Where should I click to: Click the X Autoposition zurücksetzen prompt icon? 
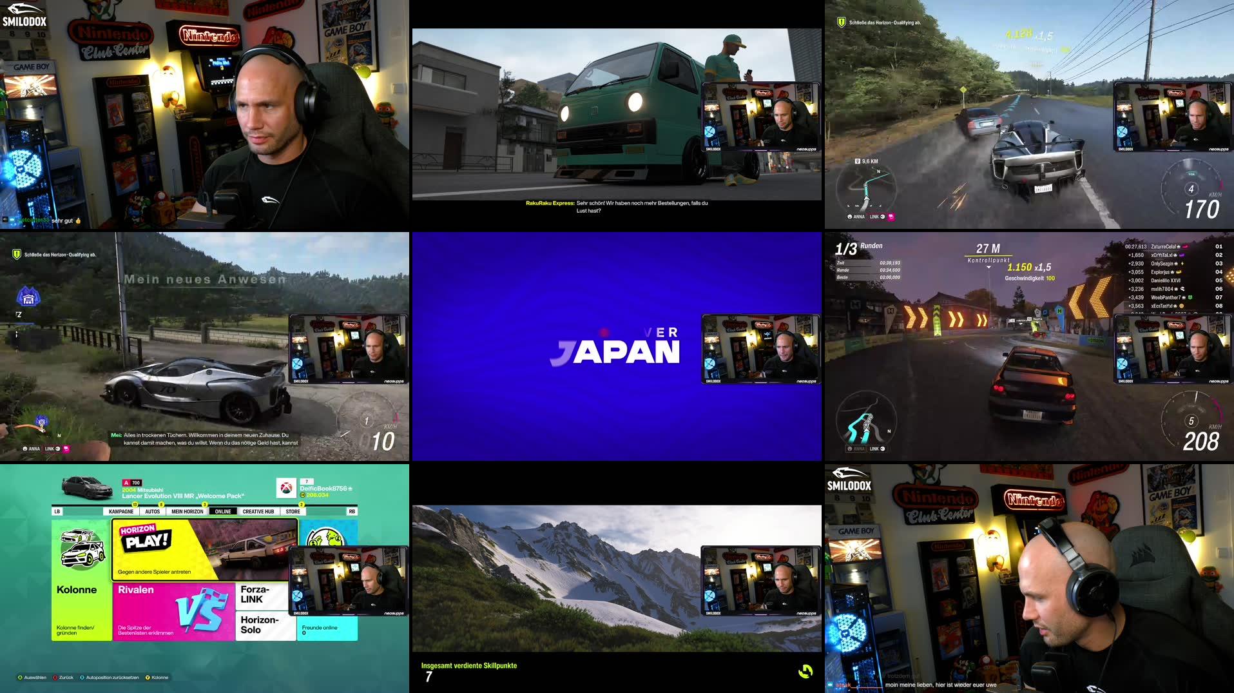tap(82, 678)
